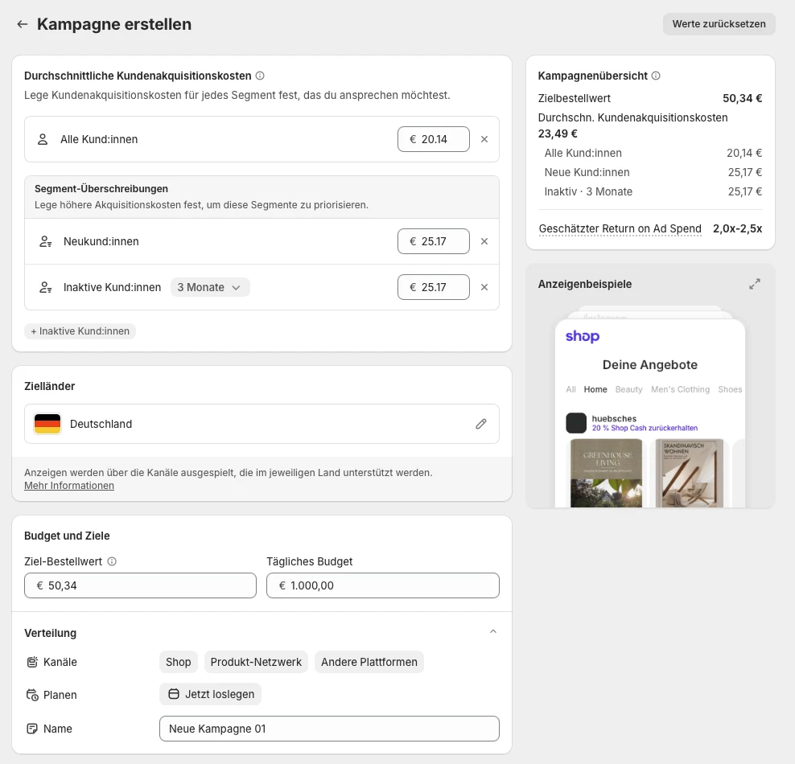
Task: Click the Planen calendar-clock icon
Action: 32,695
